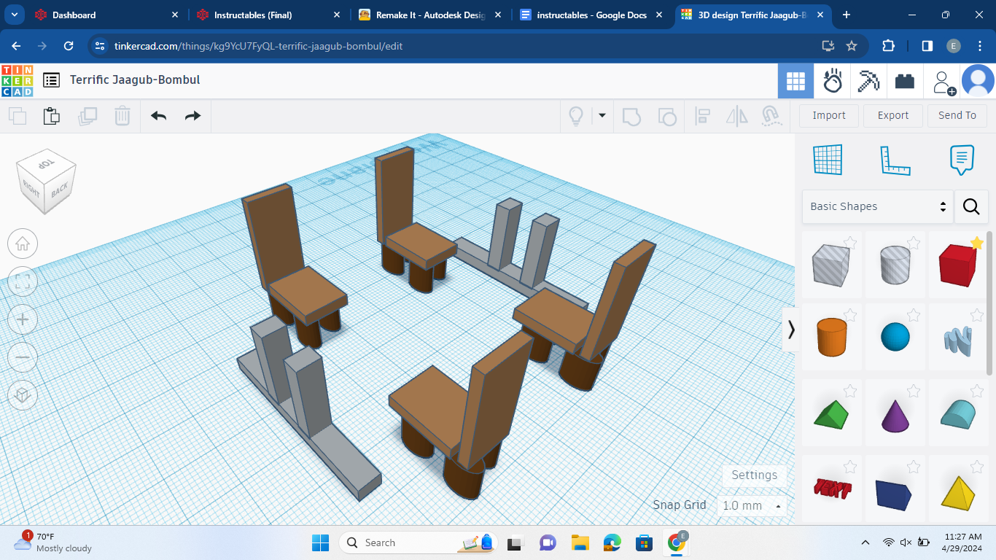Viewport: 996px width, 560px height.
Task: Switch to instructables Google Docs tab
Action: pos(591,15)
